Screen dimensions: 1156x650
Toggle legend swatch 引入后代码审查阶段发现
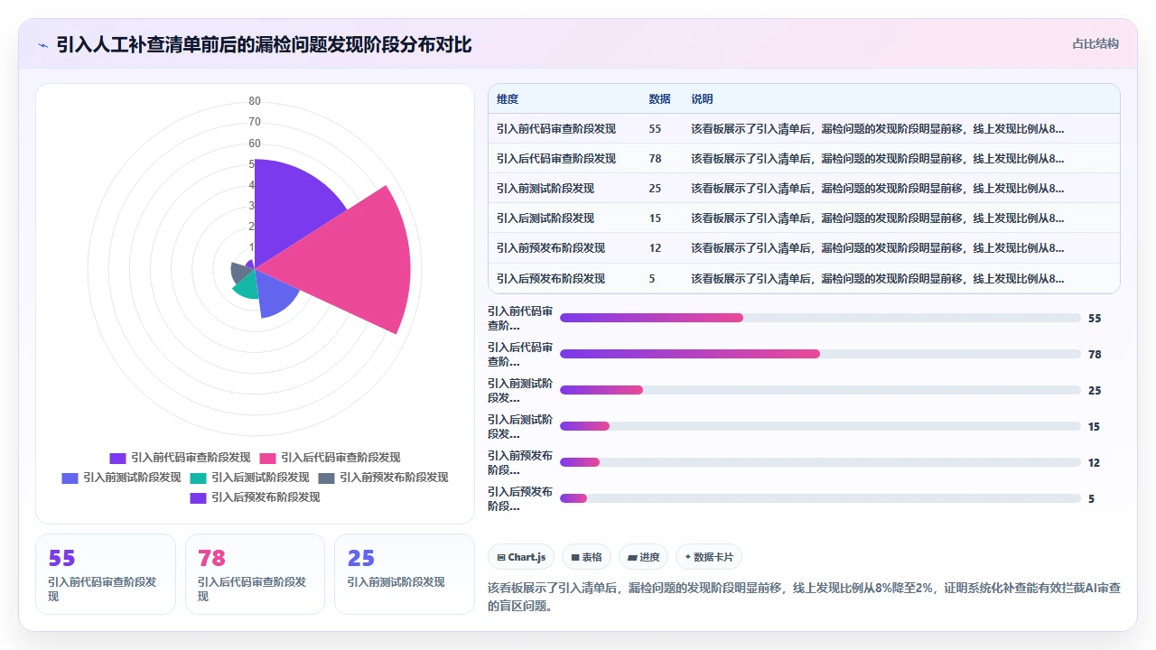coord(267,459)
